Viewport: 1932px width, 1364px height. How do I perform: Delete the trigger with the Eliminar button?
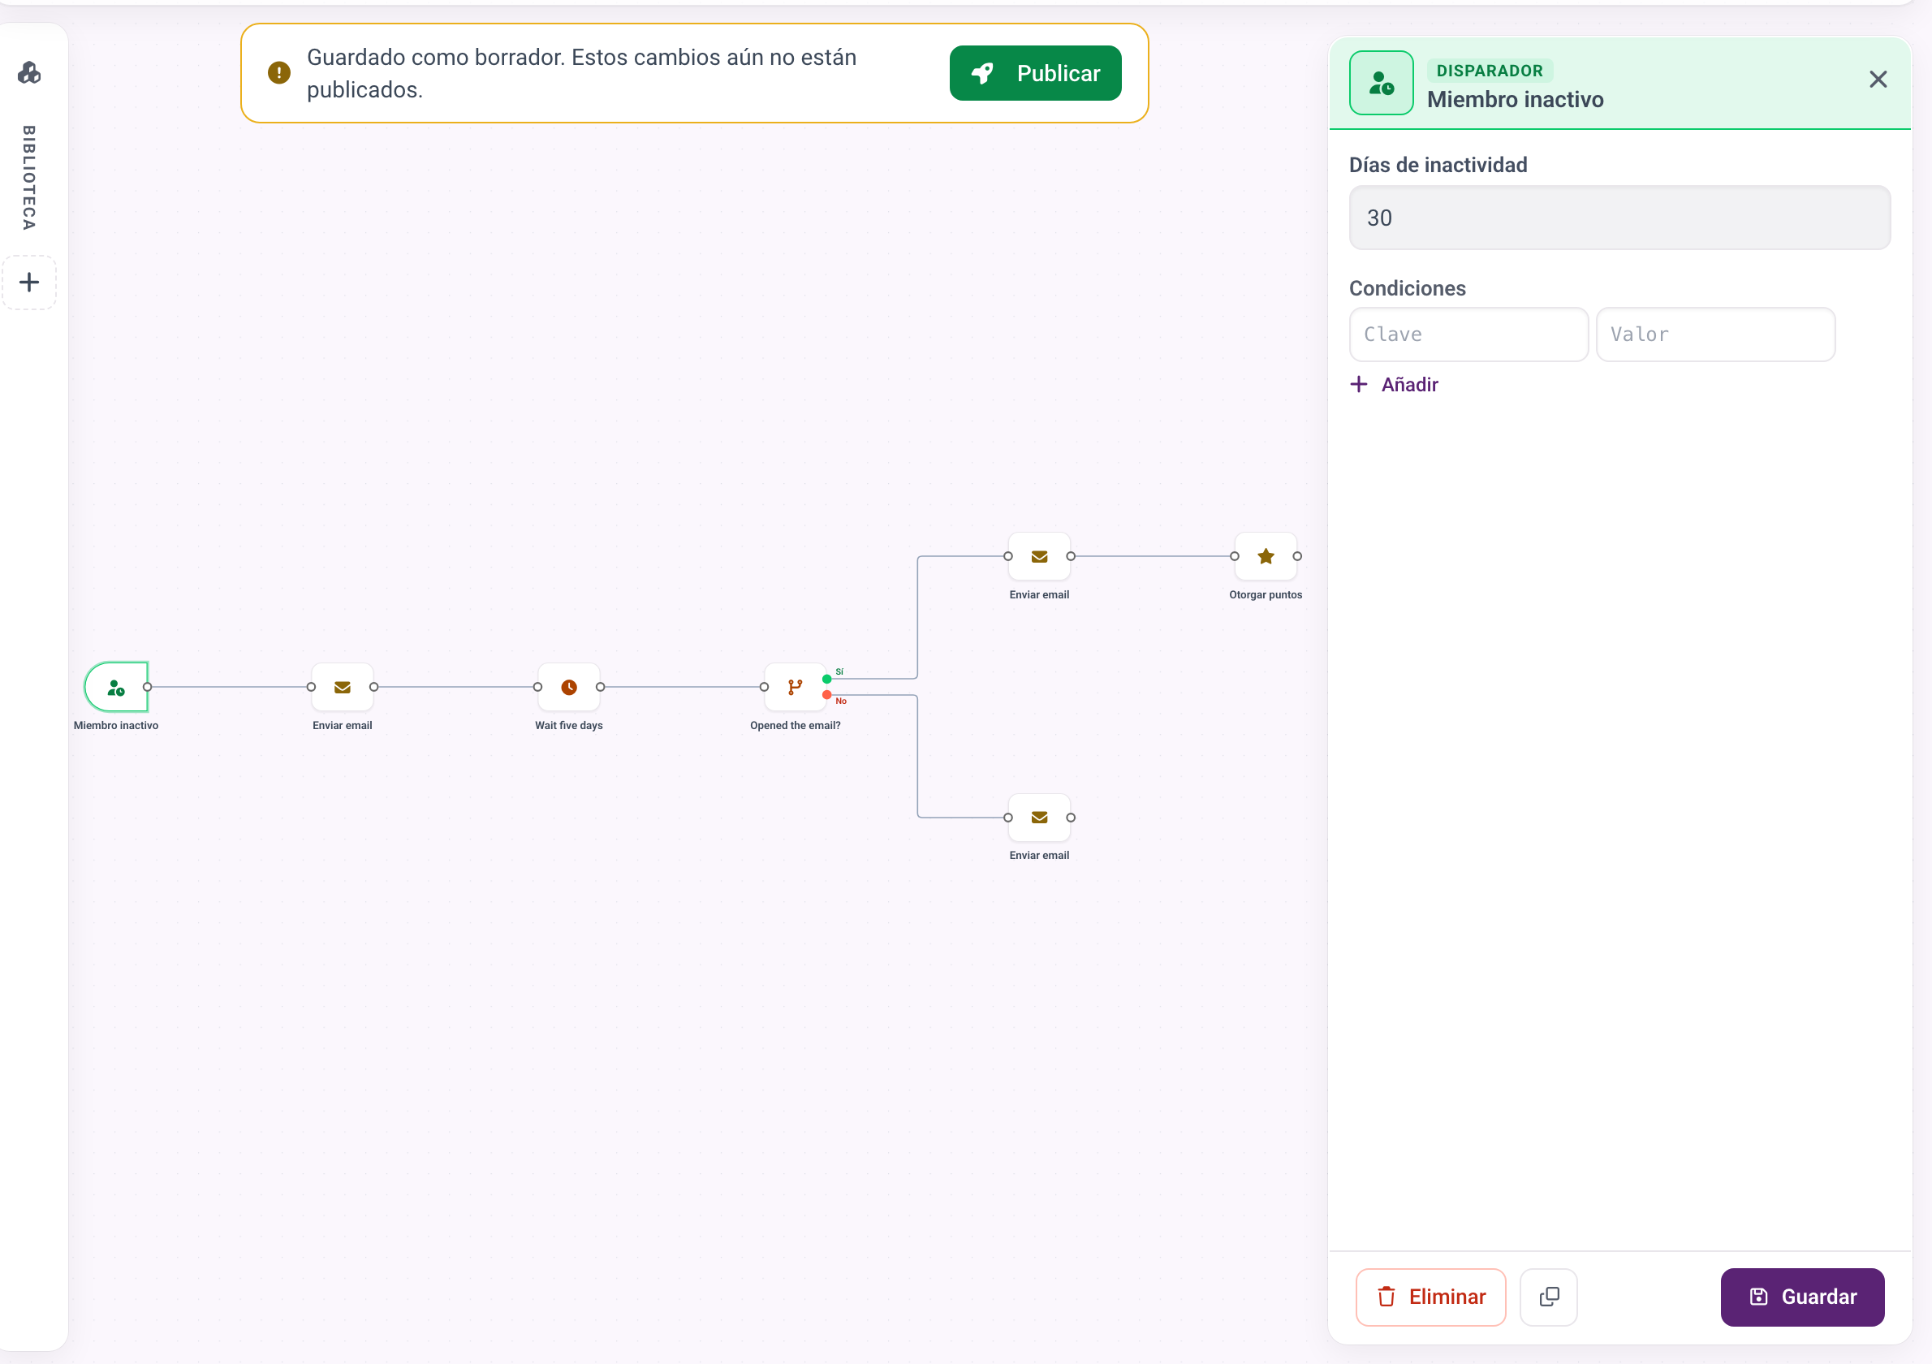(1430, 1297)
